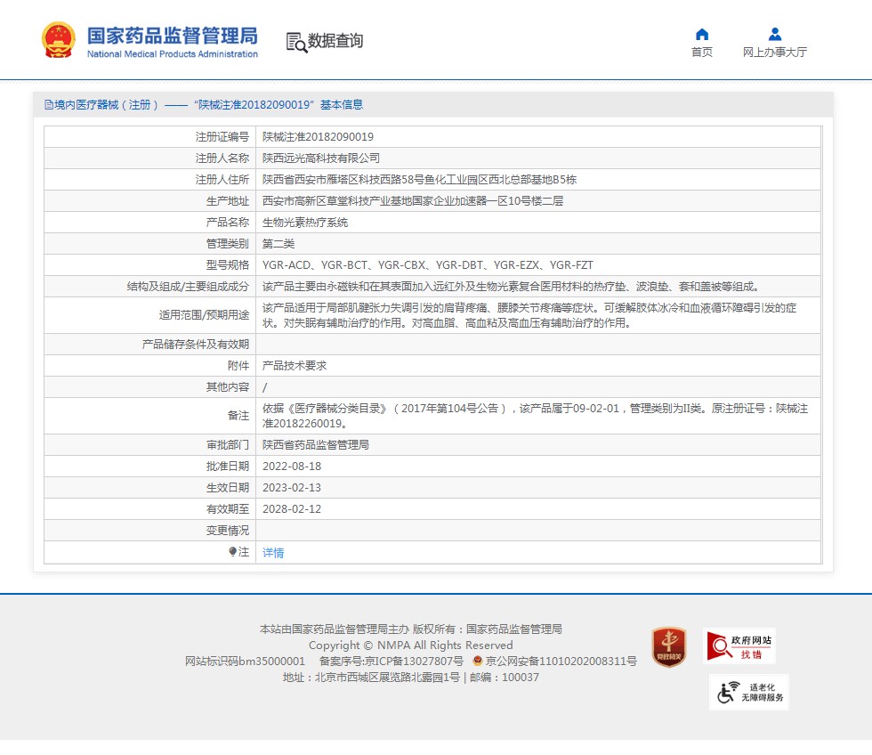Click expiry date 2028-02-12

[x=292, y=508]
